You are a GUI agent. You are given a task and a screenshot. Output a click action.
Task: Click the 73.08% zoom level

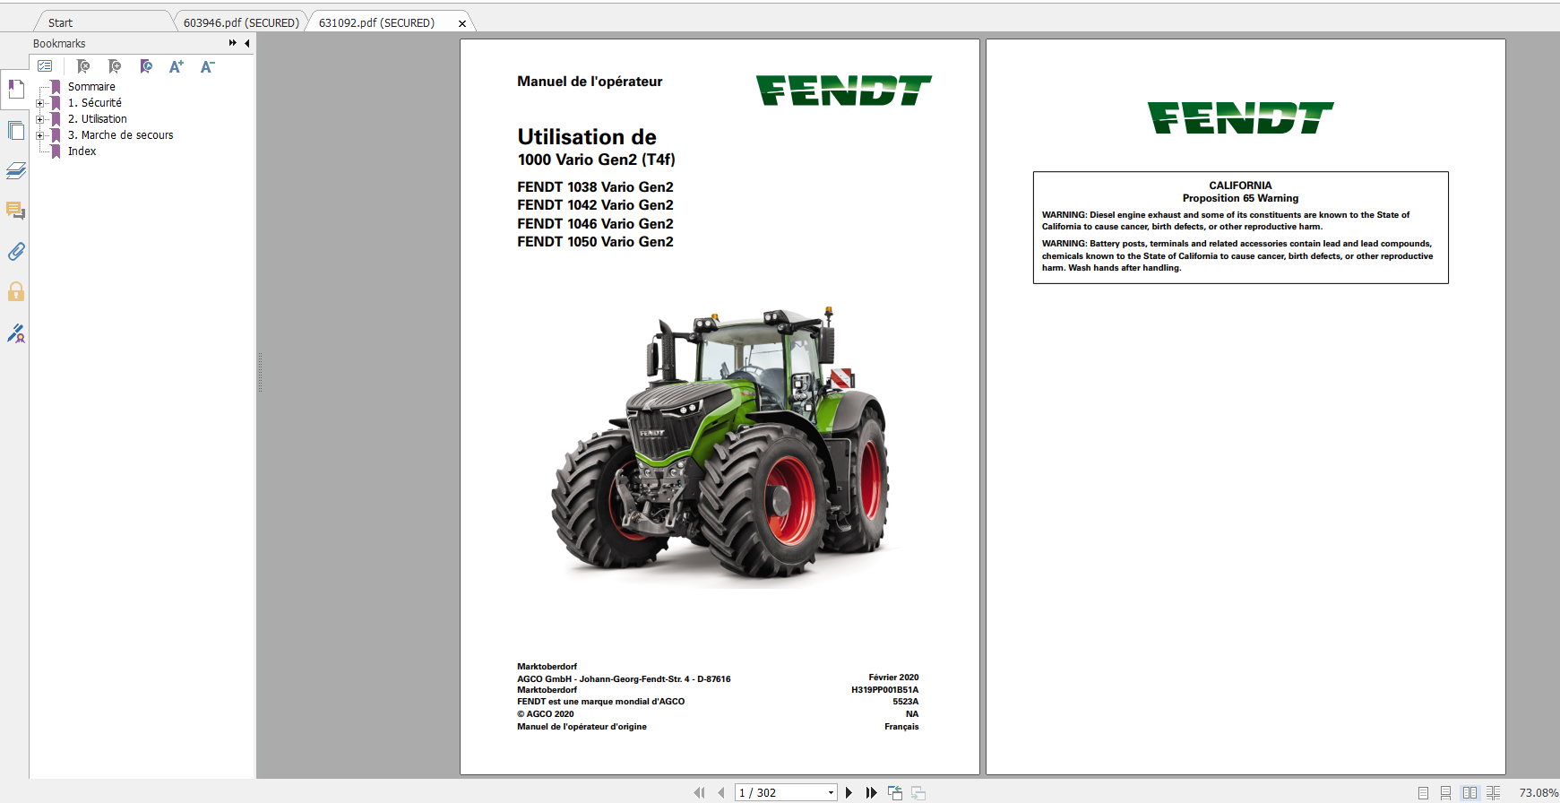click(1538, 793)
